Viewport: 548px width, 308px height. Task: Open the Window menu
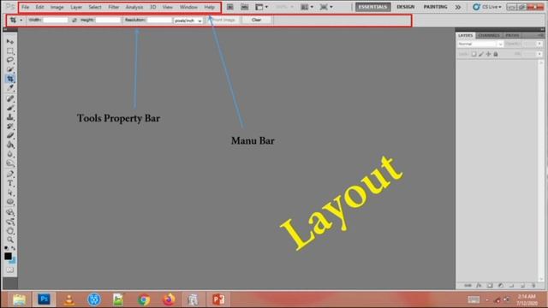pyautogui.click(x=188, y=7)
